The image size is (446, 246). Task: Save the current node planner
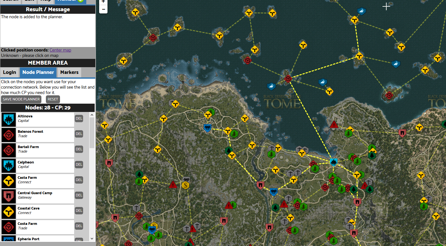[x=21, y=99]
